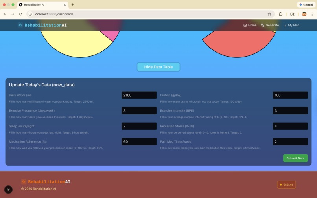The height and width of the screenshot is (198, 317).
Task: Click the browser back arrow
Action: pyautogui.click(x=5, y=14)
